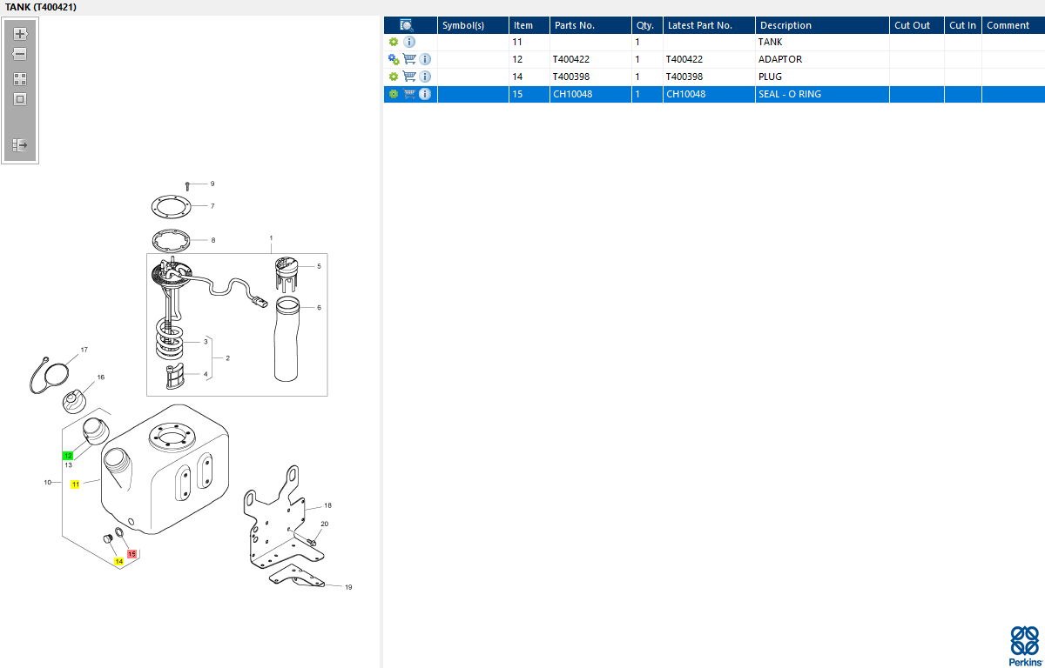Click the four-square grid view icon
This screenshot has width=1045, height=668.
pyautogui.click(x=20, y=78)
